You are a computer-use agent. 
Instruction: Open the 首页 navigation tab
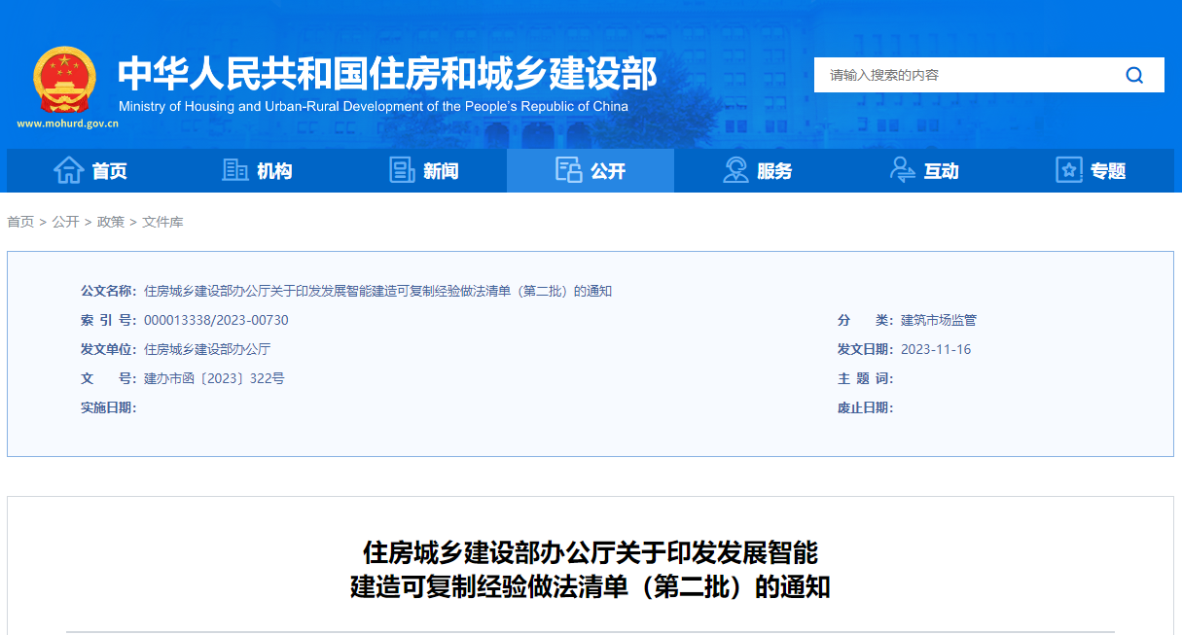[x=90, y=171]
